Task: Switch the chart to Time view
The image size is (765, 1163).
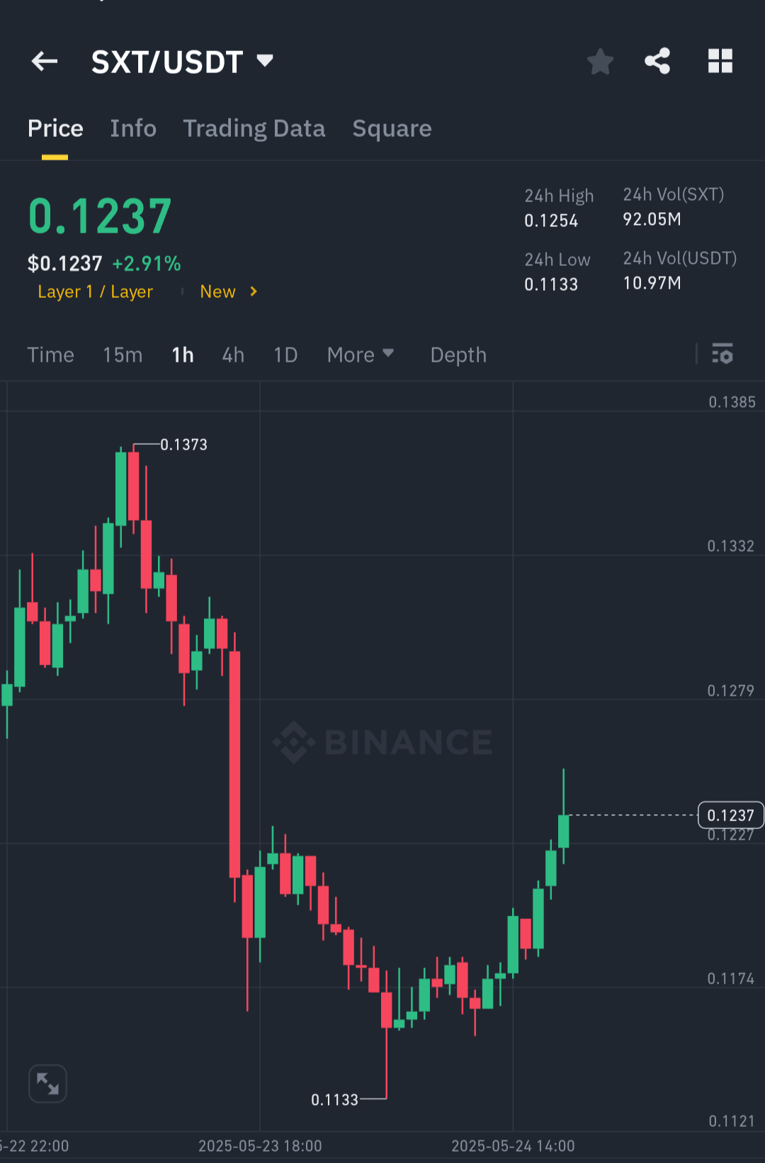Action: [x=50, y=355]
